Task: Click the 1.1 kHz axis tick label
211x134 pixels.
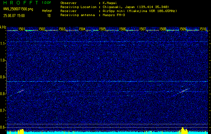Action: tap(3, 44)
